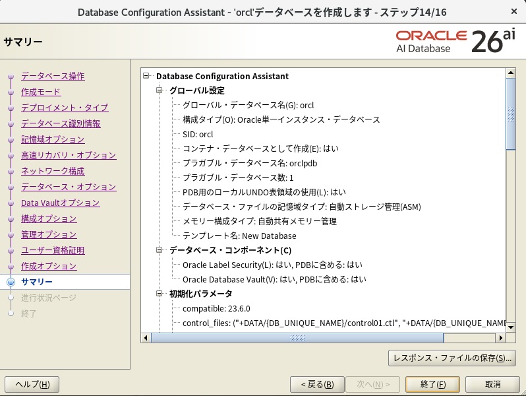
Task: Click the 初期化パラメータ heading text
Action: (x=200, y=294)
